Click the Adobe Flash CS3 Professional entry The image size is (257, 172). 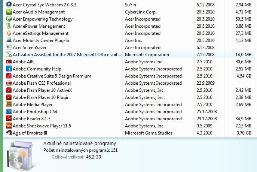pos(129,83)
